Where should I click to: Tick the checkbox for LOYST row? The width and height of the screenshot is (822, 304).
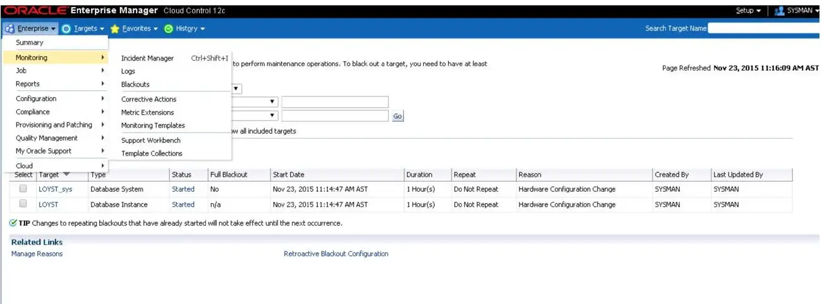pyautogui.click(x=23, y=204)
